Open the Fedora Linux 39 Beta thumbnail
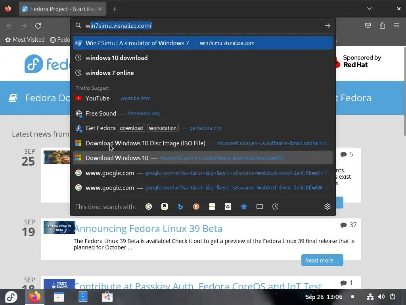Image resolution: width=406 pixels, height=305 pixels. pos(59,228)
